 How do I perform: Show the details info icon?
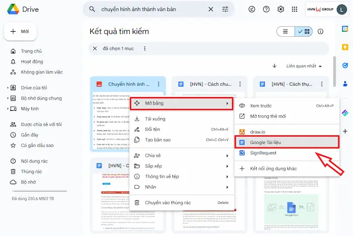coord(321,31)
